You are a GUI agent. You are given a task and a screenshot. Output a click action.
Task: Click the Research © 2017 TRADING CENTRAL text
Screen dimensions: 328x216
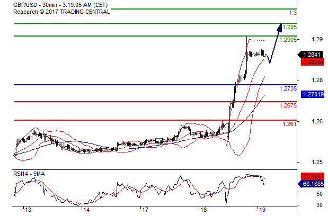(x=61, y=12)
